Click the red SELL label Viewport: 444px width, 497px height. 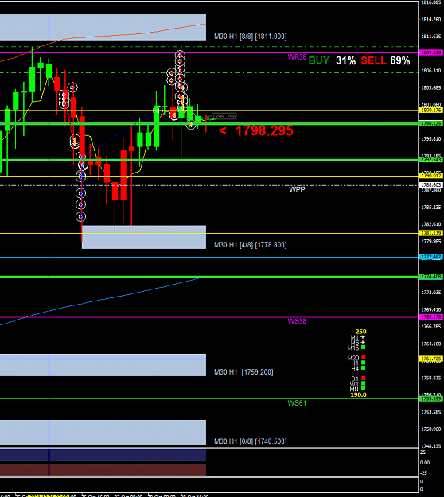(373, 60)
